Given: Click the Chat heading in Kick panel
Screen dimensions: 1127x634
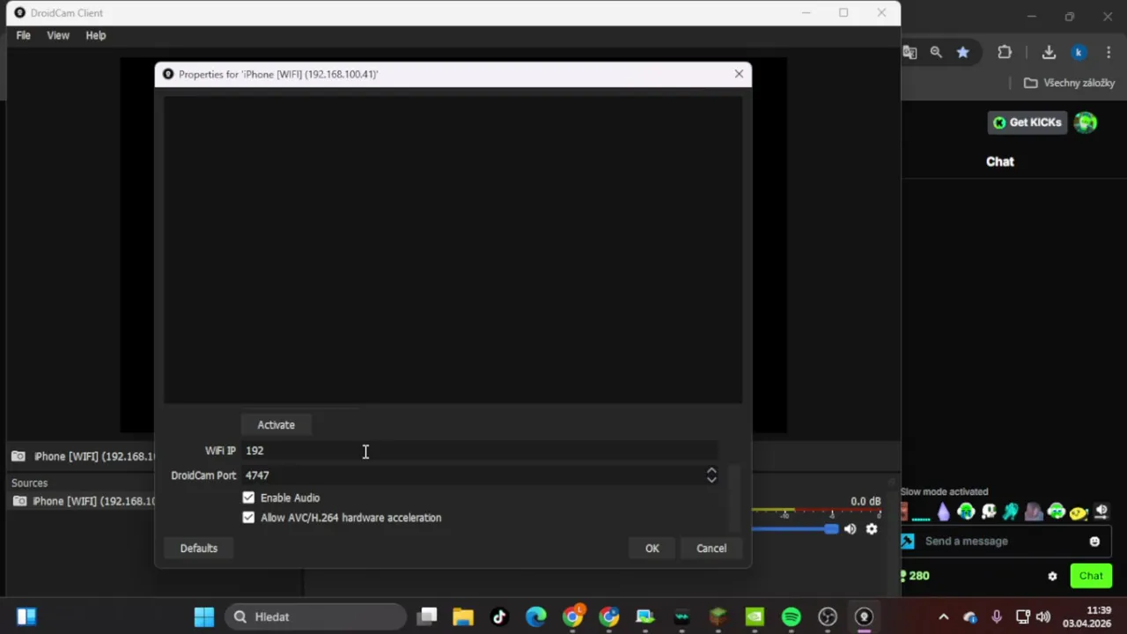Looking at the screenshot, I should pos(1000,161).
